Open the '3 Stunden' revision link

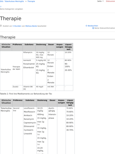(17, 26)
